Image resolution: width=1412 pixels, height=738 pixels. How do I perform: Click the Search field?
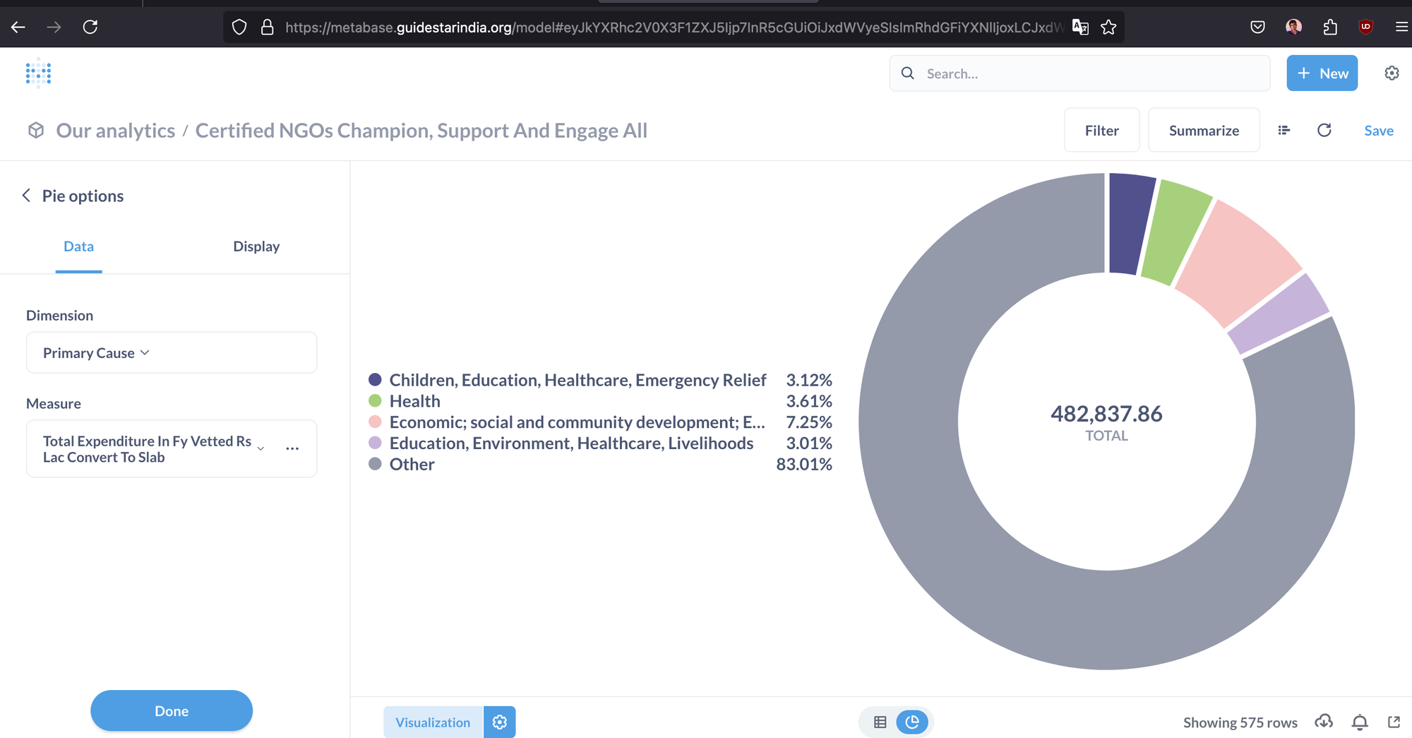pos(1078,73)
